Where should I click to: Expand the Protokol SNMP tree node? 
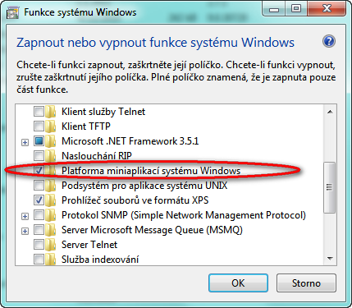[x=25, y=216]
